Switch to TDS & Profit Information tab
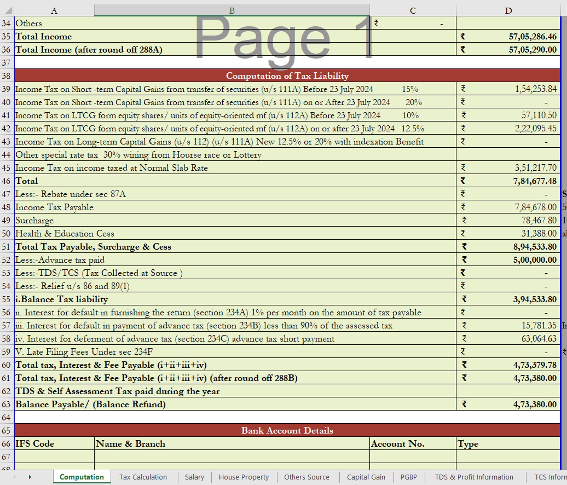 tap(474, 477)
